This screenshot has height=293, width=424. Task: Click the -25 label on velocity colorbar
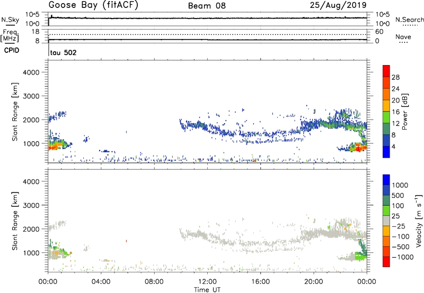click(399, 226)
